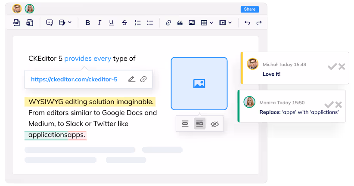Screen dimensions: 354x186
Task: Export document to PDF
Action: 17,23
